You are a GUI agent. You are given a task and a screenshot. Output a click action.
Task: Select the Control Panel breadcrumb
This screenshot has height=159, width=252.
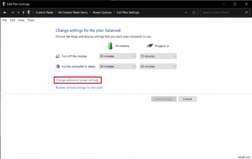click(44, 13)
